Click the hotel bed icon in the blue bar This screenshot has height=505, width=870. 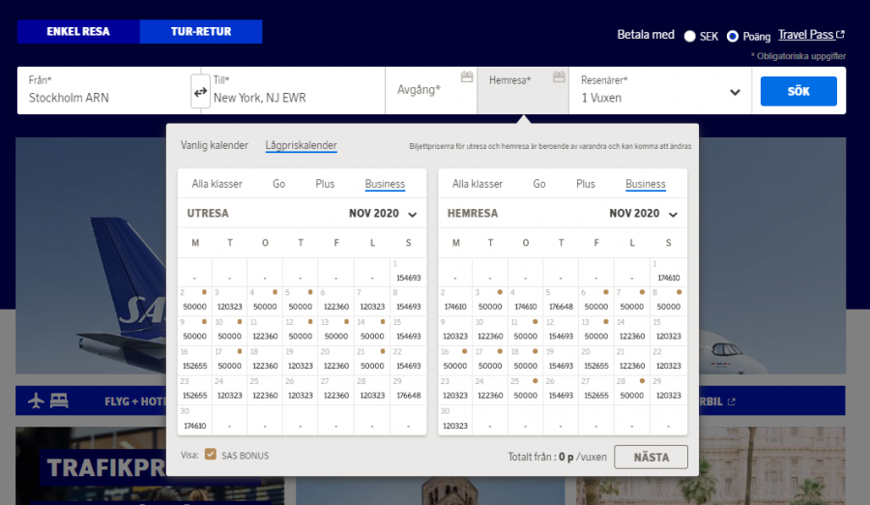click(59, 400)
